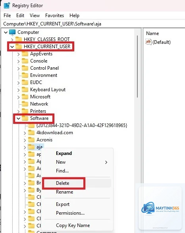This screenshot has width=185, height=233.
Task: Expand the Keyboard Layout key chevron
Action: pyautogui.click(x=19, y=90)
